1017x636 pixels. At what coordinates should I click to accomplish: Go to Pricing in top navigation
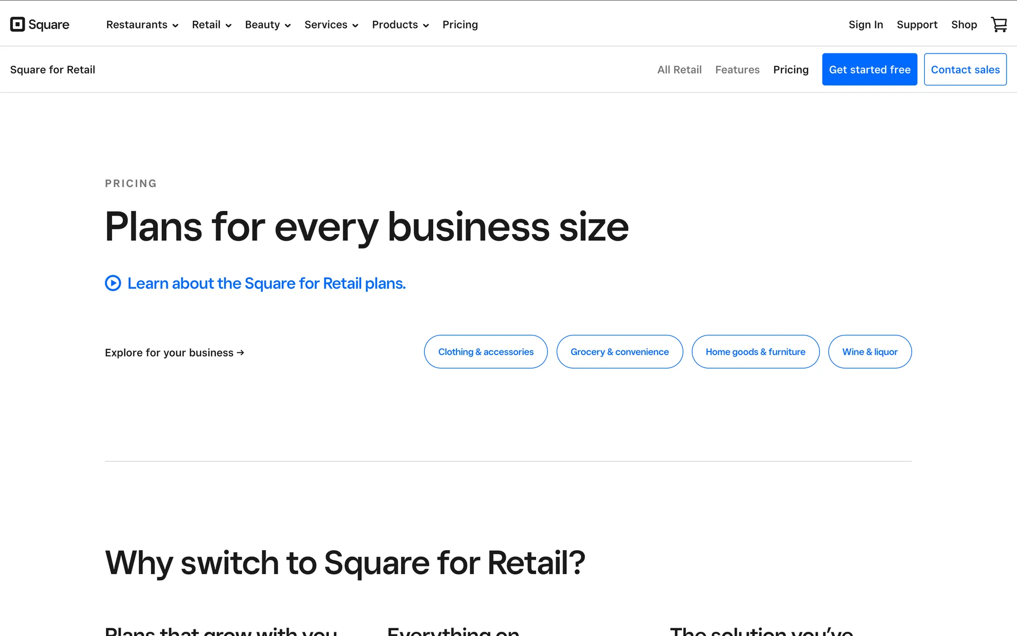(460, 25)
